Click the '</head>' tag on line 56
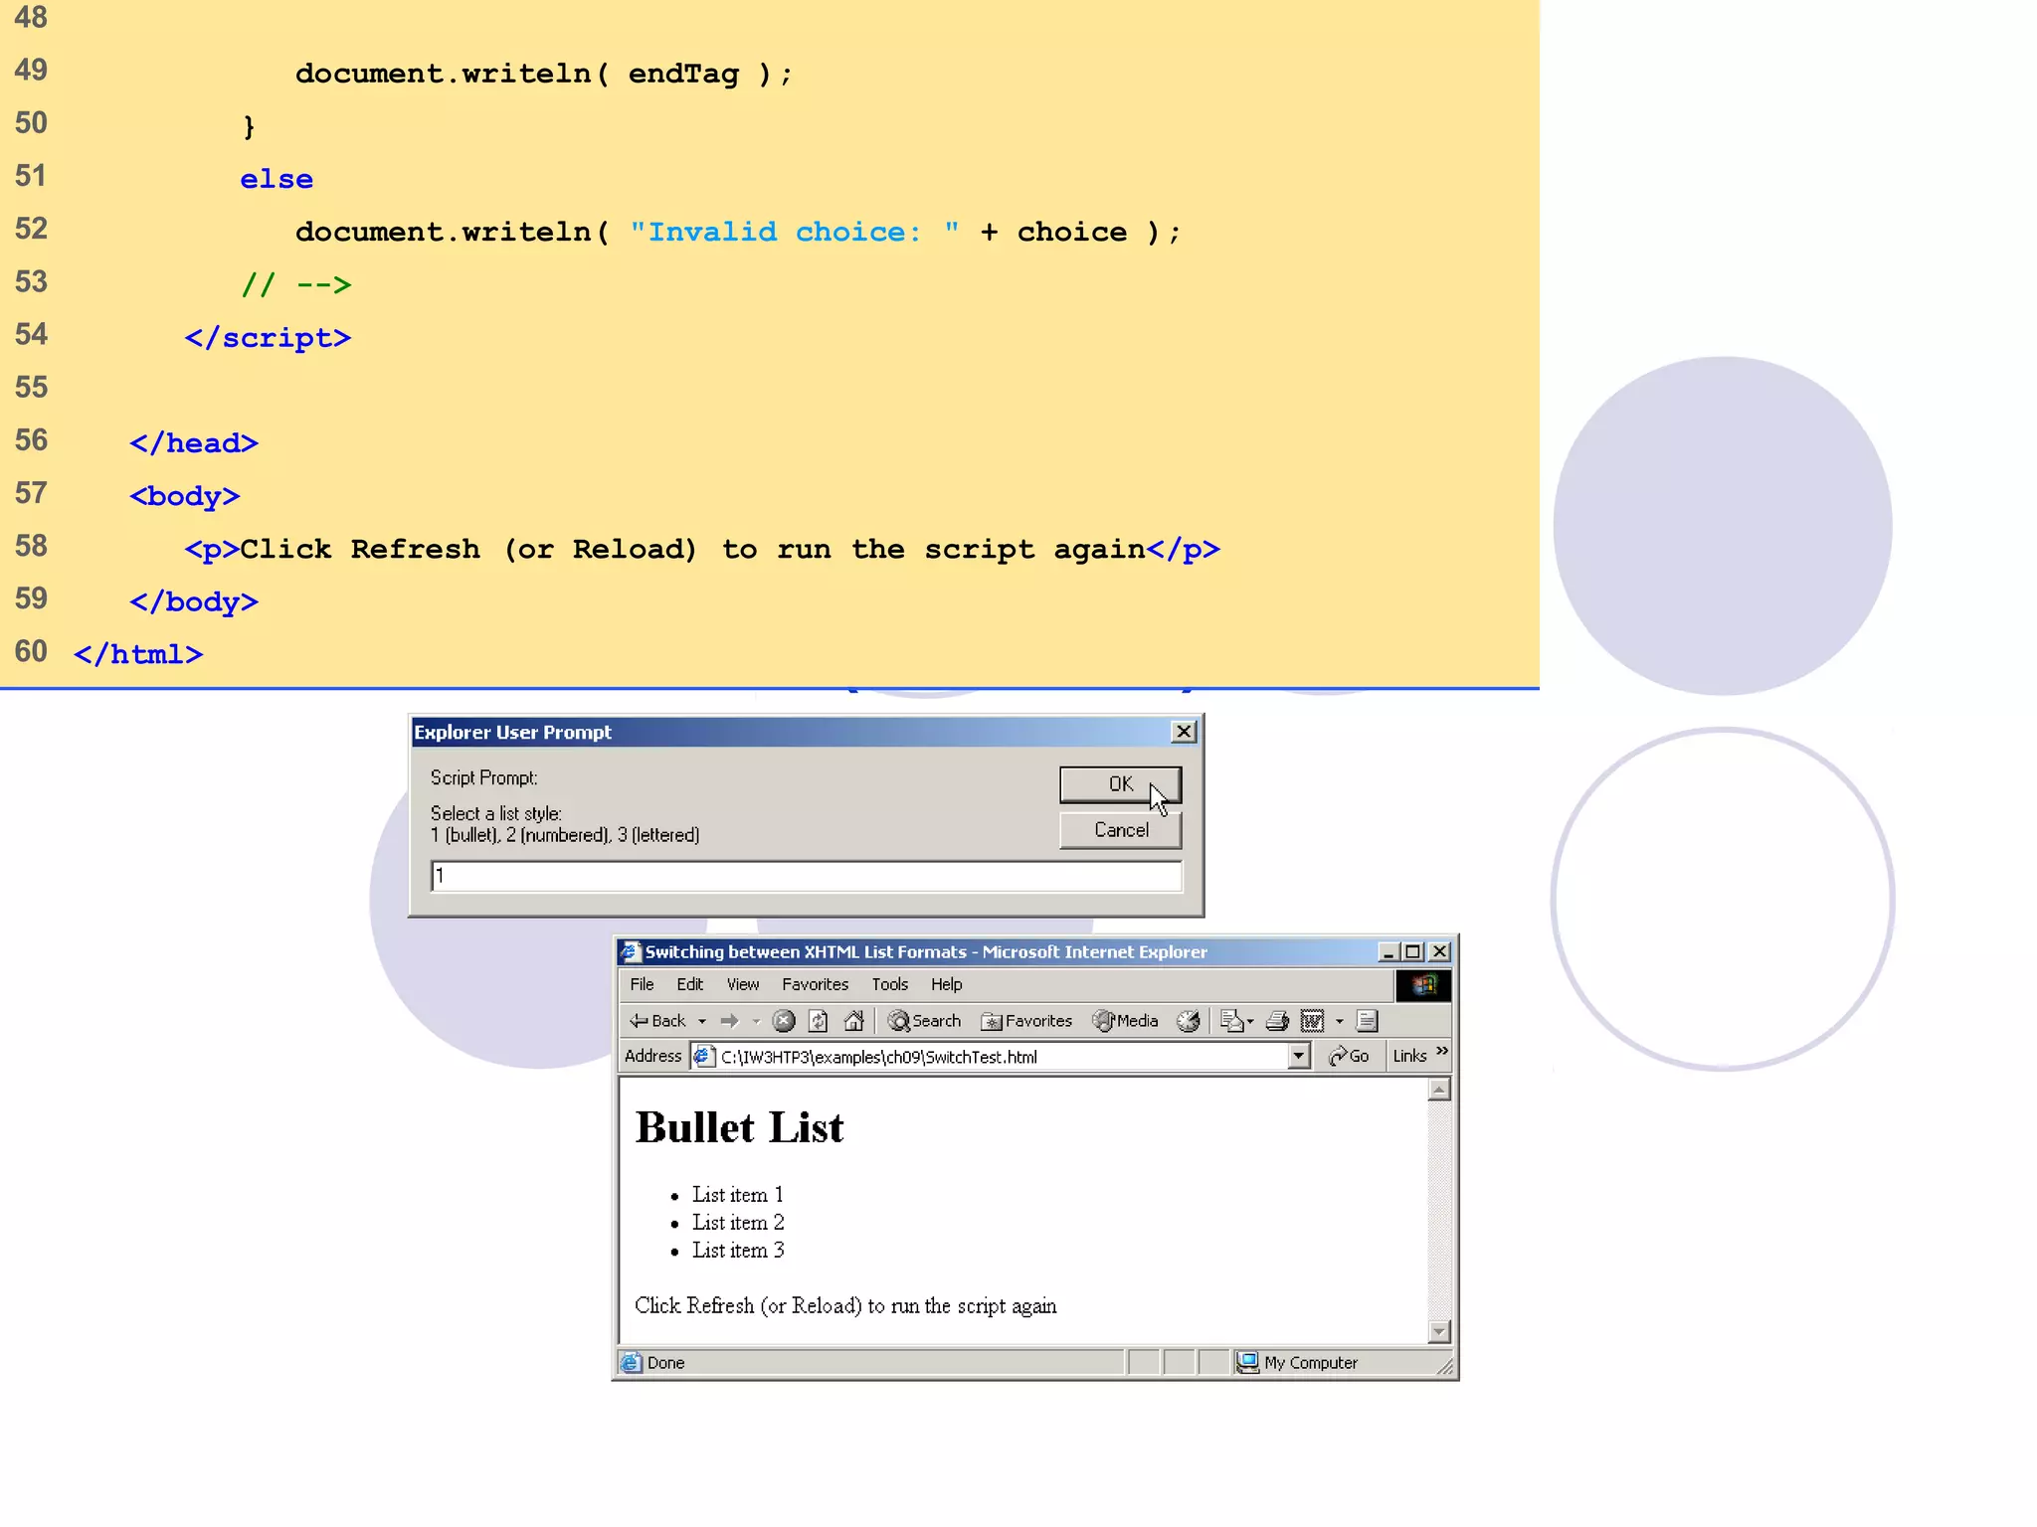This screenshot has height=1527, width=2037. click(x=193, y=443)
